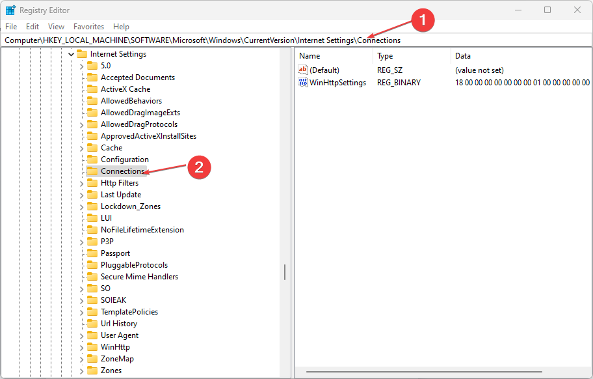Click the (Default) string value icon
The width and height of the screenshot is (593, 379).
click(x=303, y=70)
